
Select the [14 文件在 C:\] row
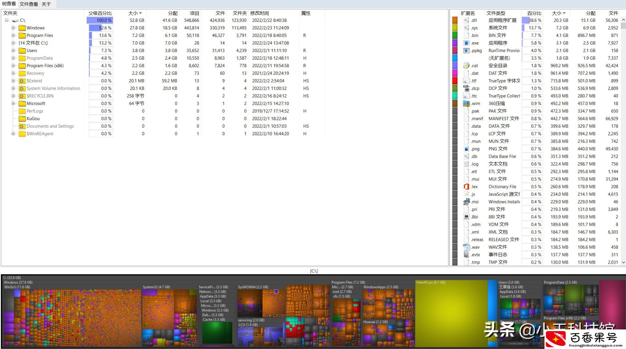coord(163,43)
